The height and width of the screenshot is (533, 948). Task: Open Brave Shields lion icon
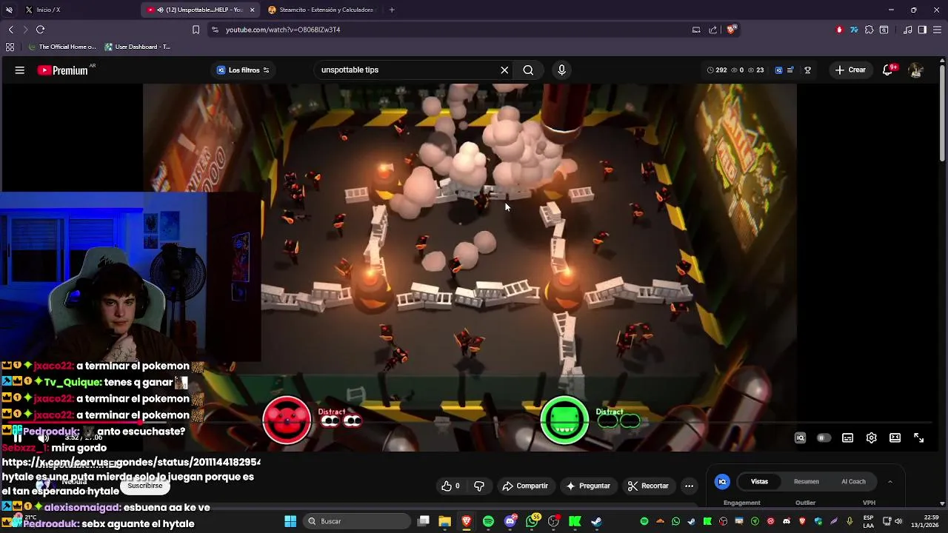tap(731, 30)
